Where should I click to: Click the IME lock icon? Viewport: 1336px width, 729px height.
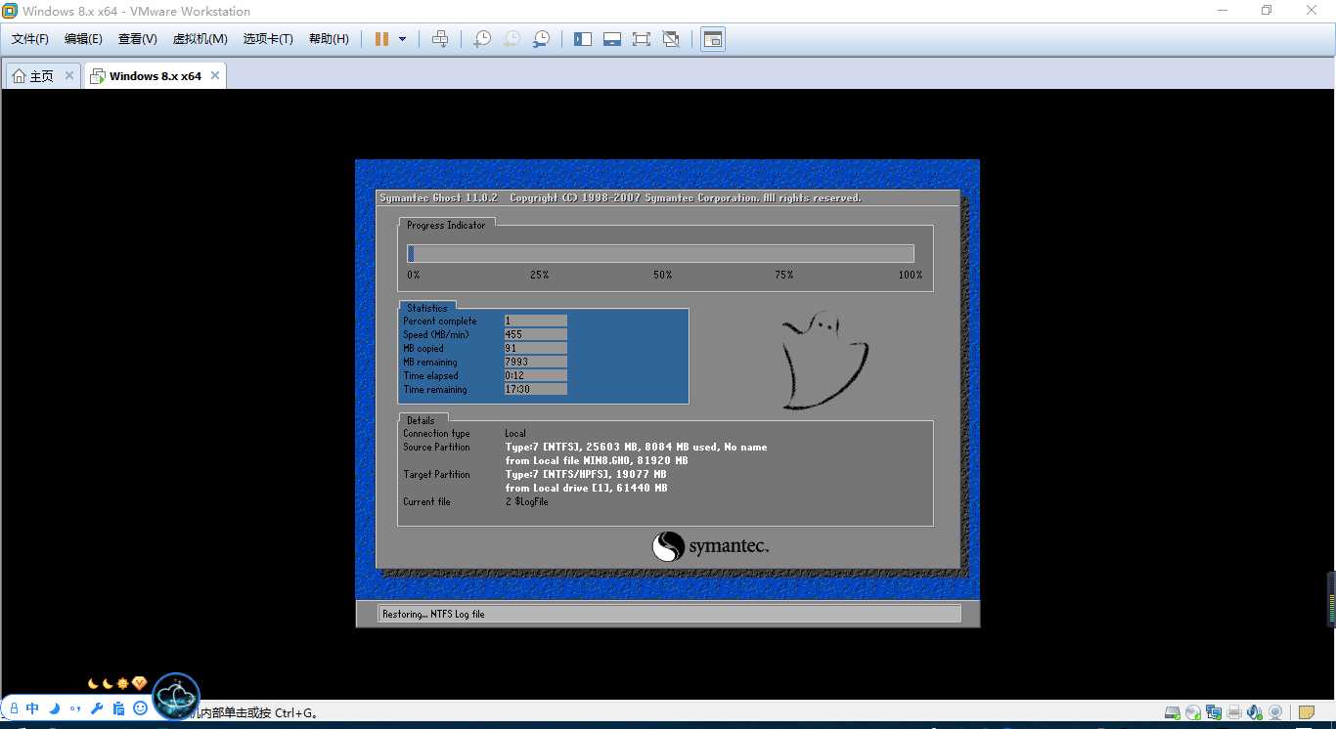(x=13, y=708)
